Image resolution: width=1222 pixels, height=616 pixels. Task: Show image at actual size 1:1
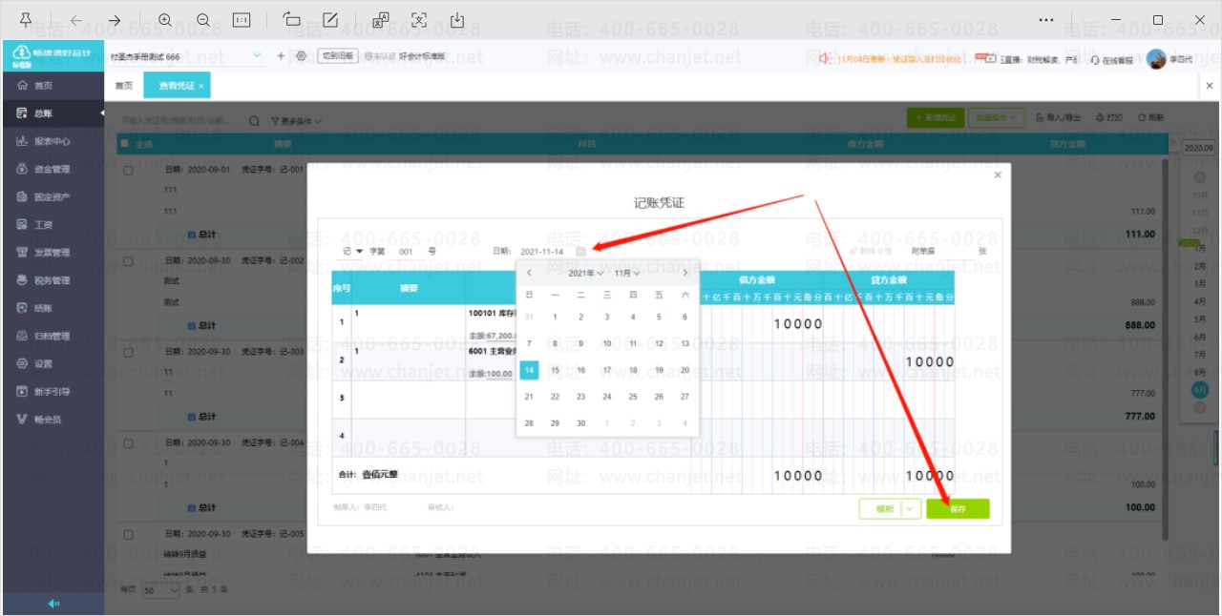point(242,19)
